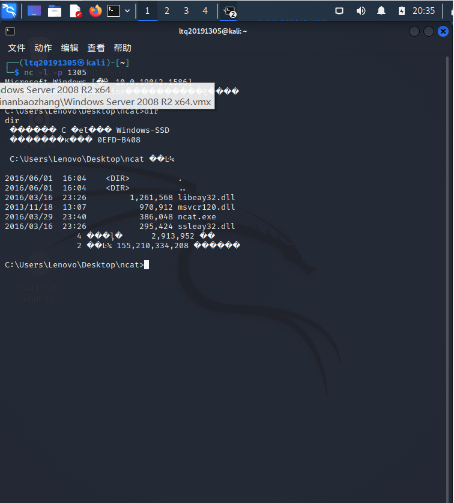Image resolution: width=454 pixels, height=503 pixels.
Task: Launch the text editor panel icon
Action: click(x=76, y=11)
